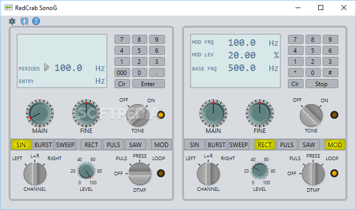Click the 7 key on left keypad
Image resolution: width=356 pixels, height=210 pixels.
tap(122, 39)
